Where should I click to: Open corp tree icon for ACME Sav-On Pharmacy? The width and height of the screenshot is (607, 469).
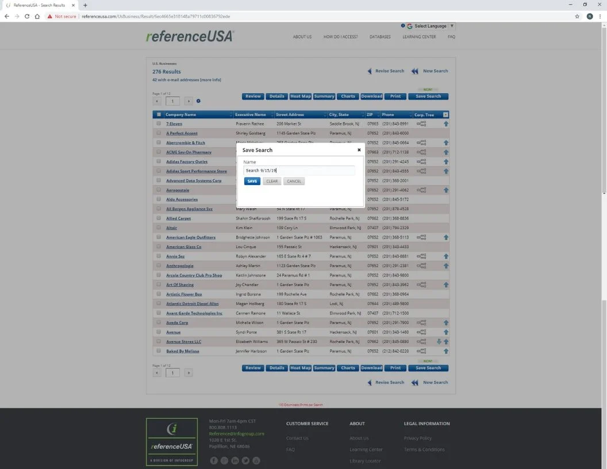[421, 152]
